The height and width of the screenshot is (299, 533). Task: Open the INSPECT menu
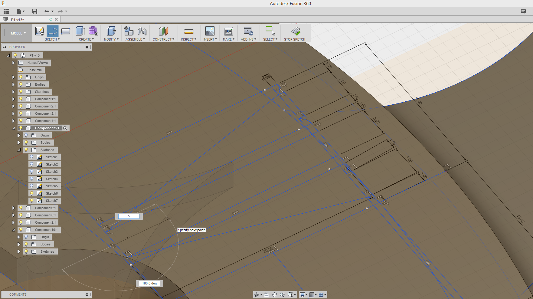[189, 39]
